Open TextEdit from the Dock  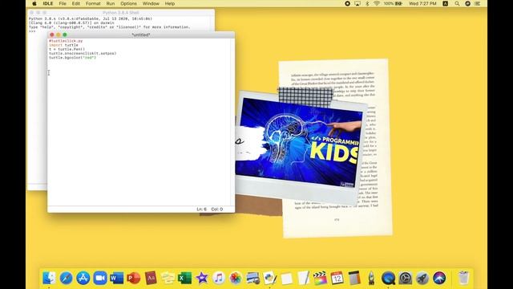[303, 279]
